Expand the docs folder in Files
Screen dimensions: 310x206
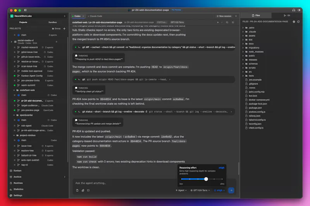(243, 44)
